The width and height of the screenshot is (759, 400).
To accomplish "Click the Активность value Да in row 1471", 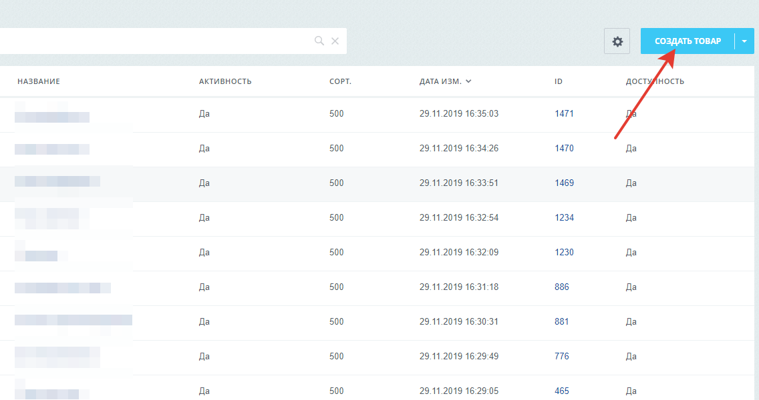I will click(204, 114).
